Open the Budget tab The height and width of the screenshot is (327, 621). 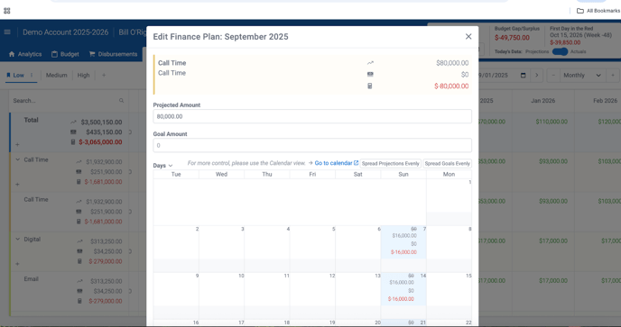point(65,54)
